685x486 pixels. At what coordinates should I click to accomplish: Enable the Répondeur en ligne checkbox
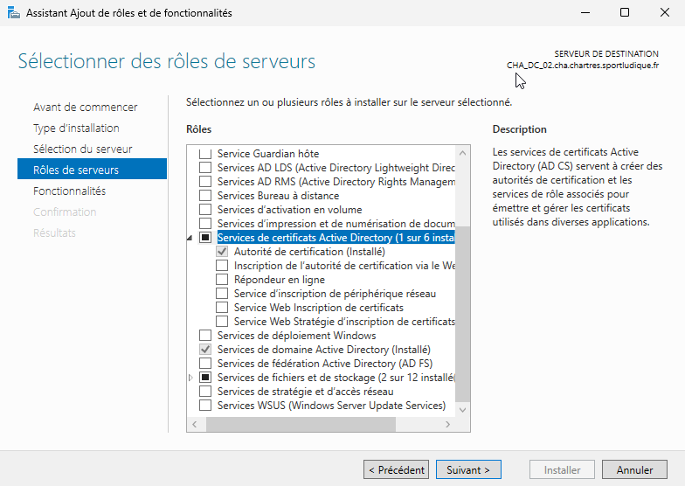(x=222, y=280)
